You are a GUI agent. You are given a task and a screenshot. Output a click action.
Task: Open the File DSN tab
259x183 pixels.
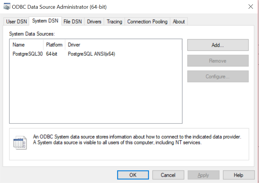[x=73, y=22]
